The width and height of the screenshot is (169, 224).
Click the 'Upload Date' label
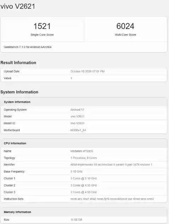tap(12, 71)
